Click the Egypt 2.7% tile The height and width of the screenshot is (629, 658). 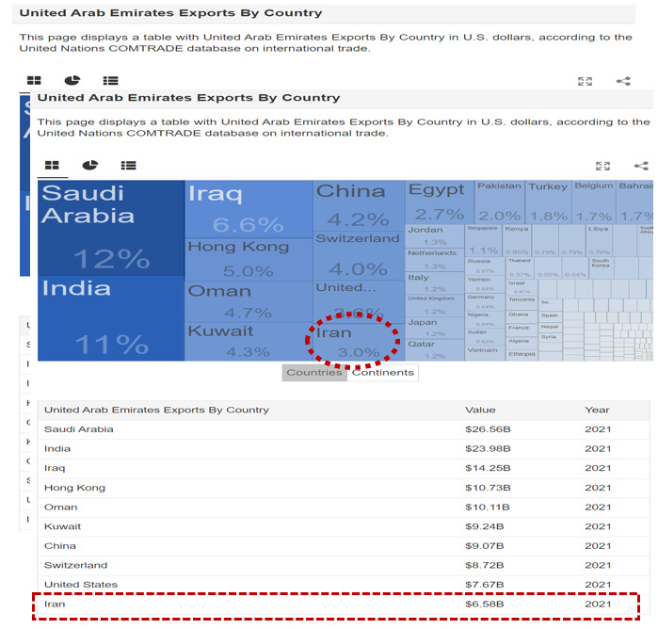(x=440, y=202)
